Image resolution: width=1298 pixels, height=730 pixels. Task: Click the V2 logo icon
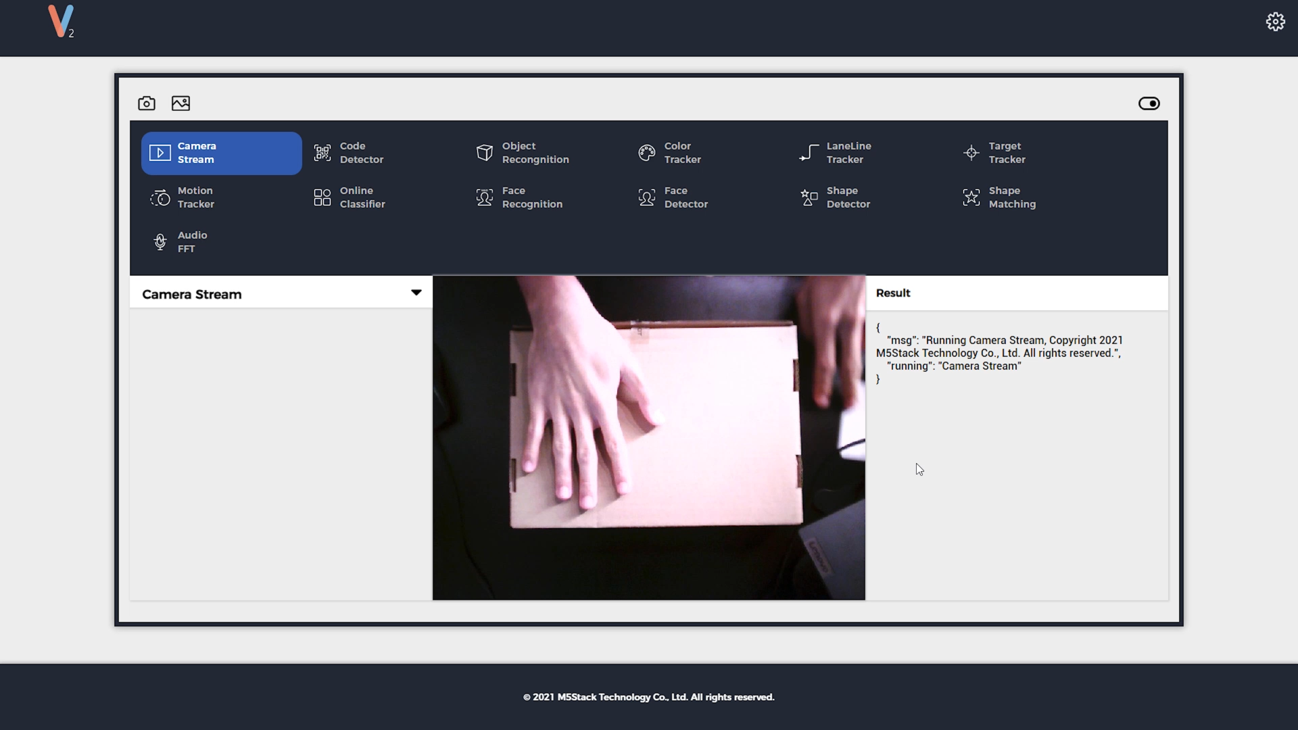(61, 22)
